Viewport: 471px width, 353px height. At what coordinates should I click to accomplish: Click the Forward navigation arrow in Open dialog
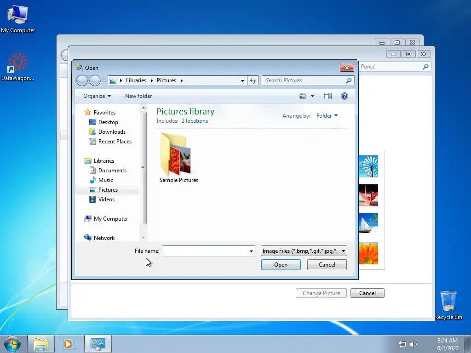click(x=95, y=80)
